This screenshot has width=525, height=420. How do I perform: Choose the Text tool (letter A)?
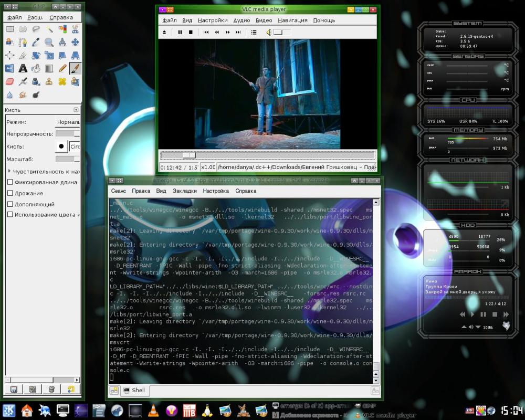click(x=23, y=68)
